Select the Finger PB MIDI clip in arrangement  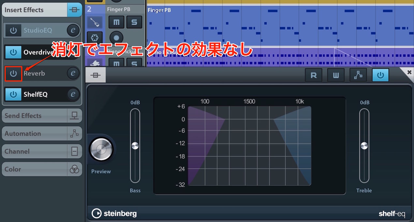pyautogui.click(x=280, y=26)
